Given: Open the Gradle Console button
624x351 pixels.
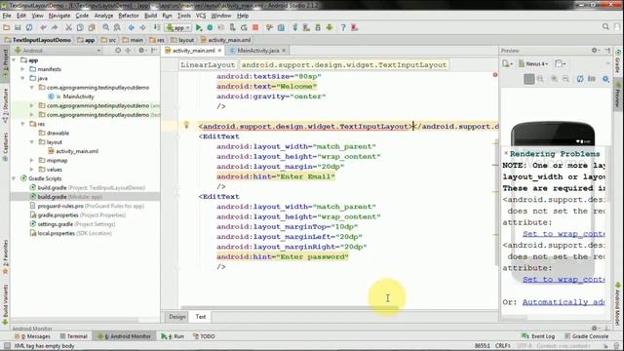Looking at the screenshot, I should pos(587,336).
